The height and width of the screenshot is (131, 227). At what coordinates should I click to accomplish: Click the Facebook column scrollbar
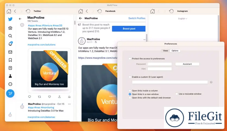click(147, 38)
